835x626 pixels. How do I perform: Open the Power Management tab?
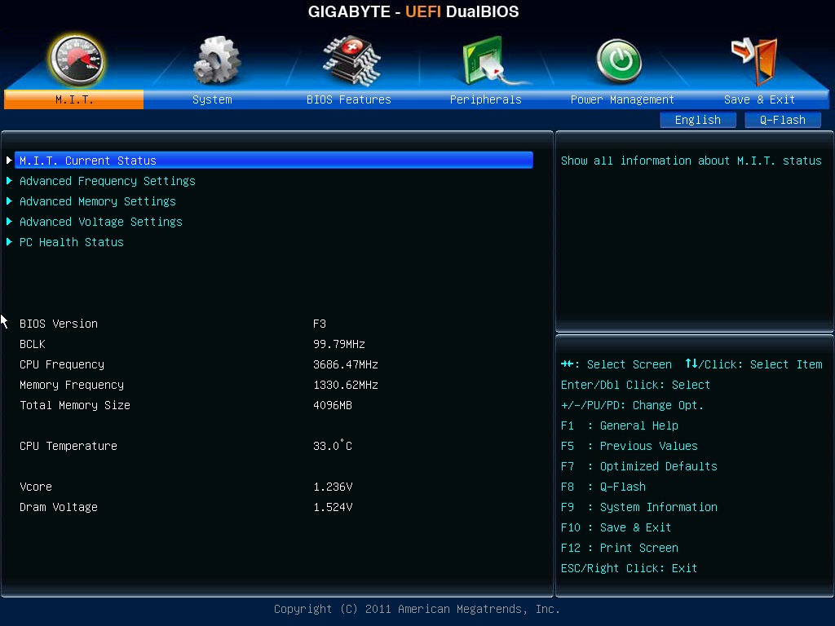pos(622,99)
